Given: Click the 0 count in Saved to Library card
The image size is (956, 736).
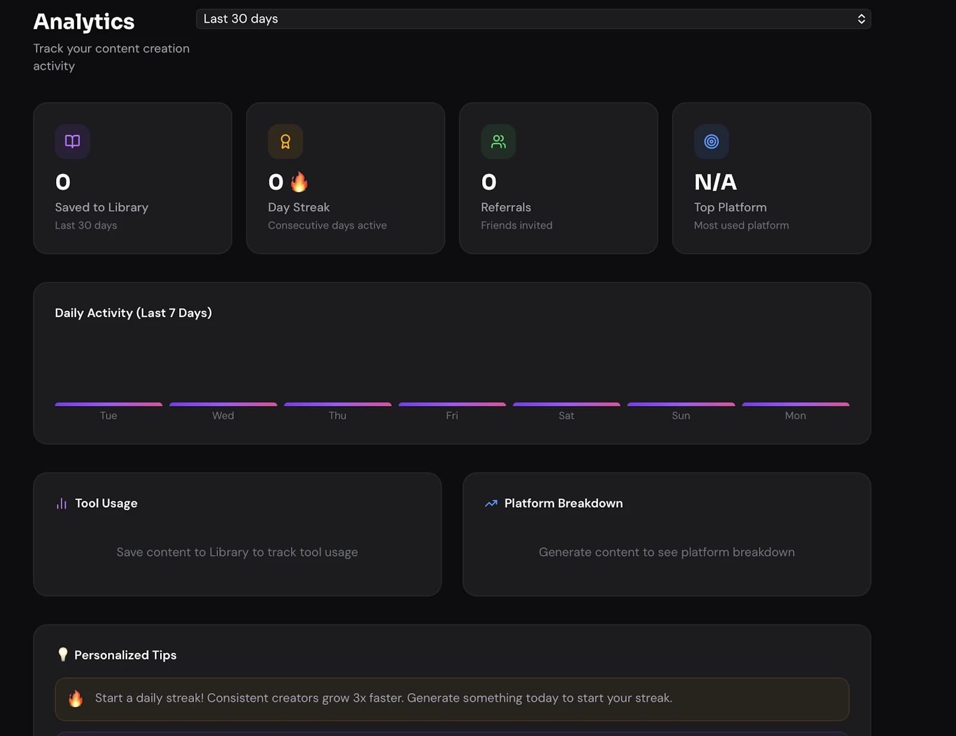Looking at the screenshot, I should [63, 182].
